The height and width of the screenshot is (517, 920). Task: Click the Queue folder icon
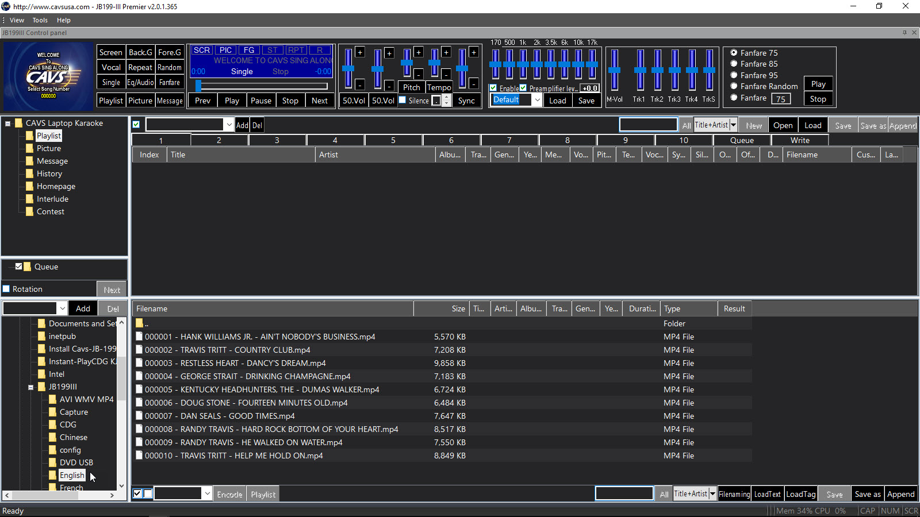[28, 267]
